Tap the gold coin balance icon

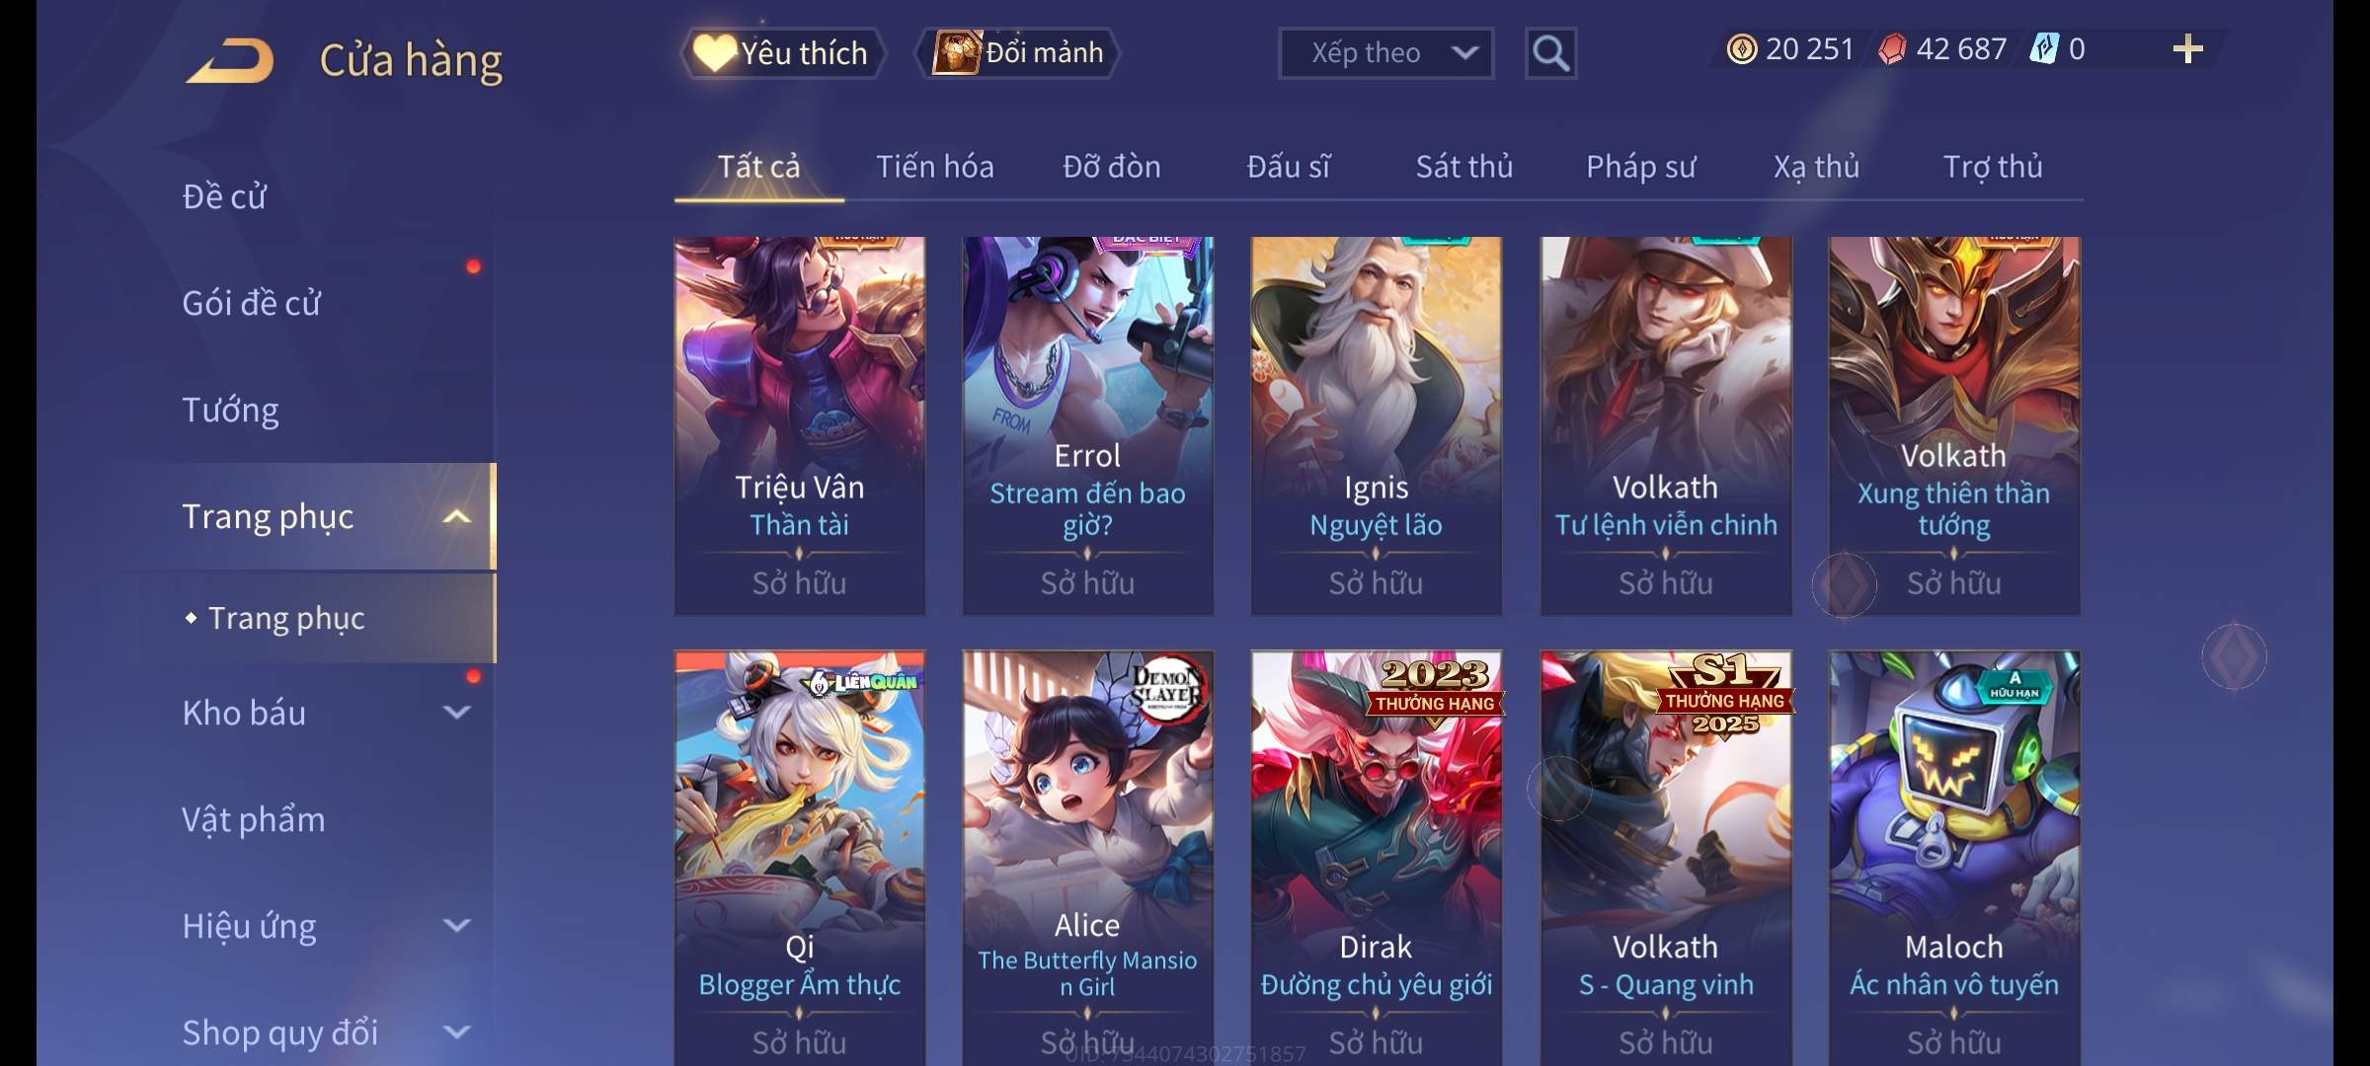tap(1742, 49)
